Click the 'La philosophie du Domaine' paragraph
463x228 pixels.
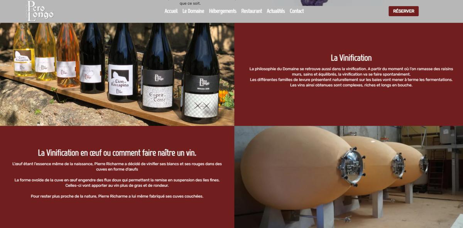click(351, 77)
